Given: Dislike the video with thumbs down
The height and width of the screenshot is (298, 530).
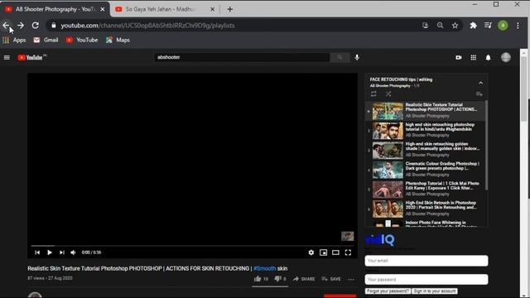Looking at the screenshot, I should (x=280, y=279).
